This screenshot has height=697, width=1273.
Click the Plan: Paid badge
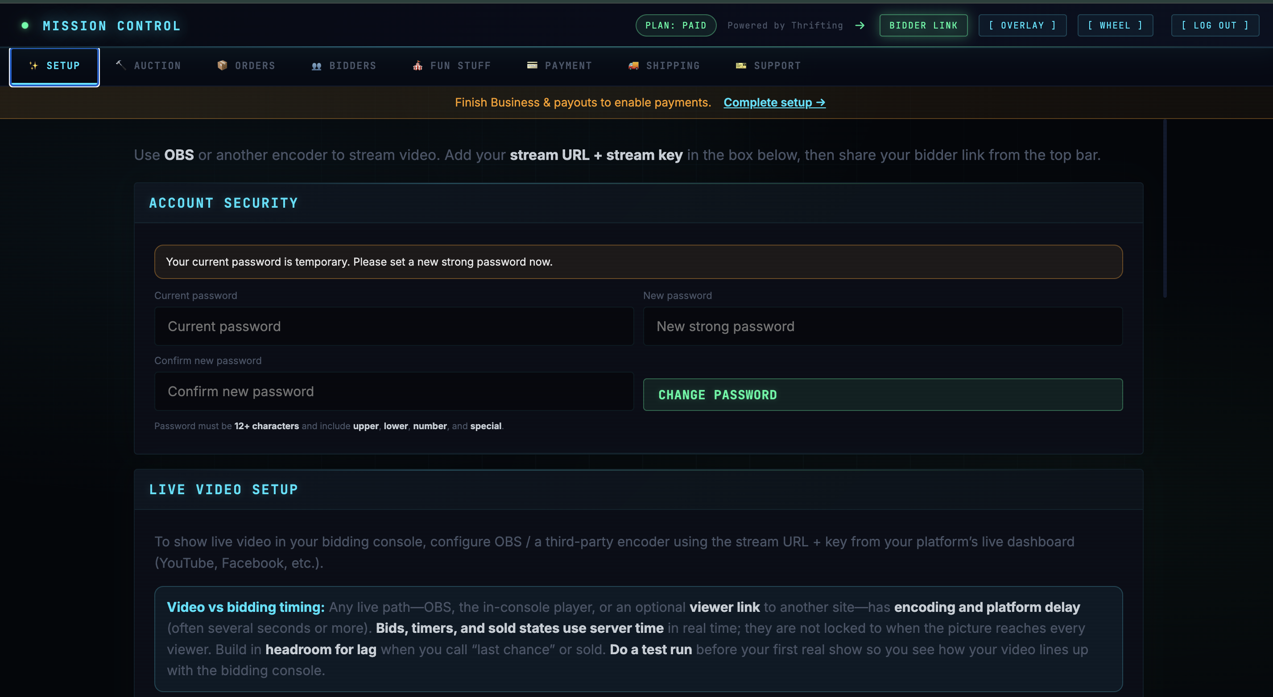point(676,25)
